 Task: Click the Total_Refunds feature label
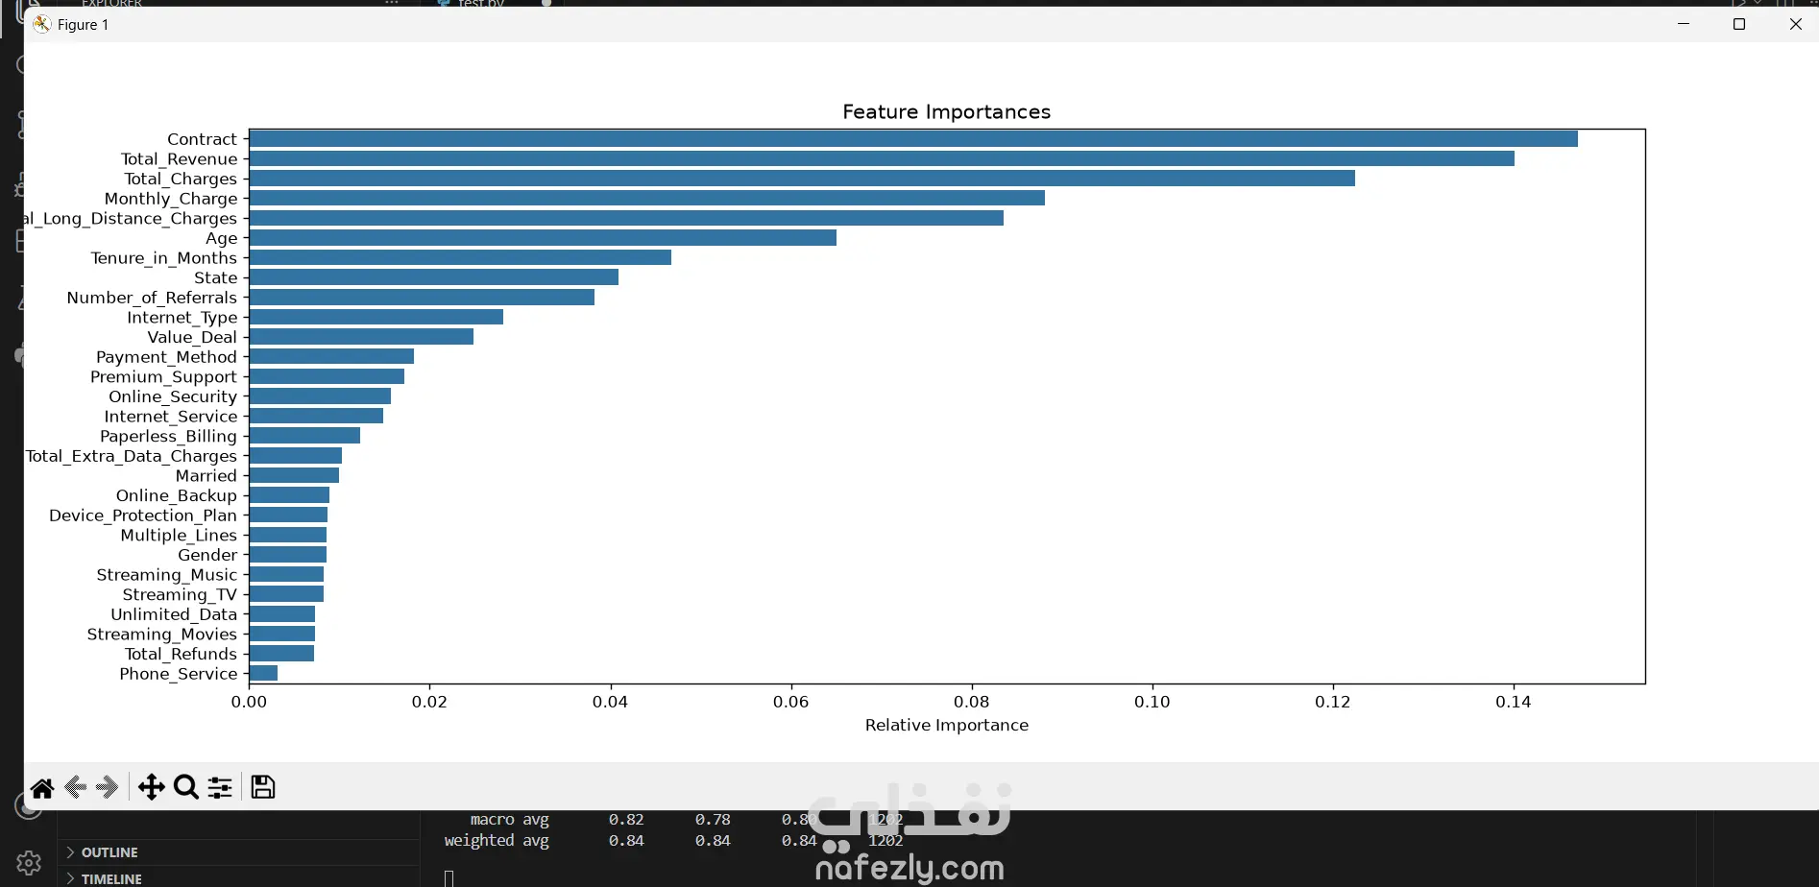click(181, 654)
